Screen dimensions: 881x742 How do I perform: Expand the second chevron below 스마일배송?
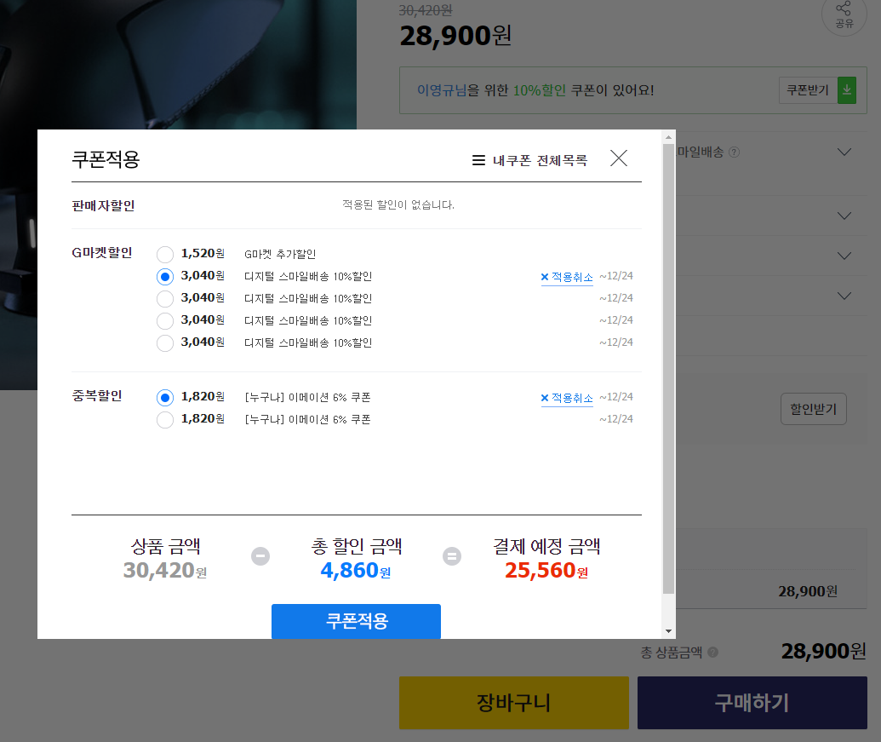tap(844, 216)
